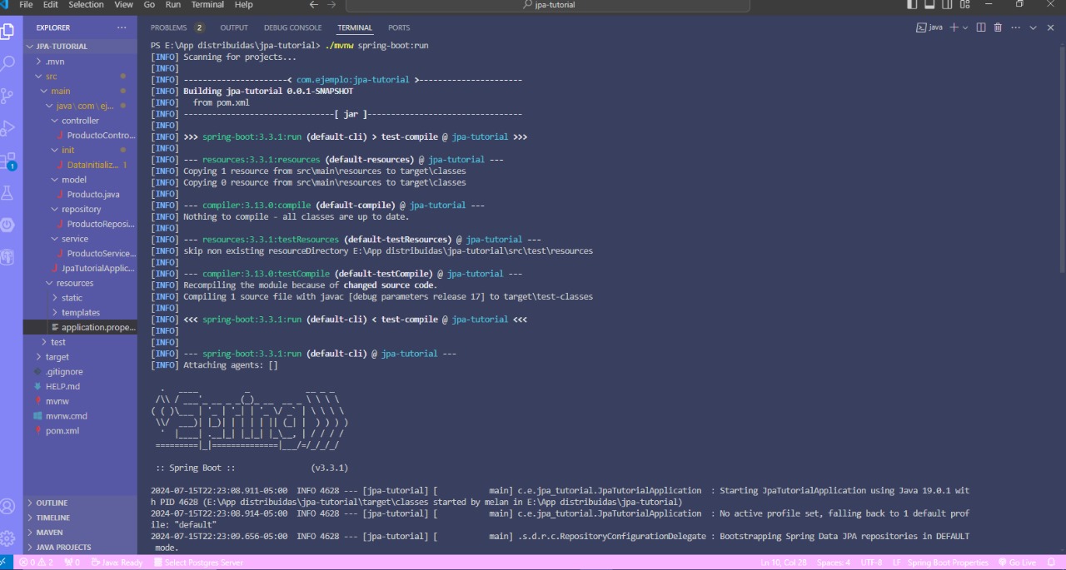Expand the MAVEN section
Viewport: 1066px width, 570px height.
[80, 533]
